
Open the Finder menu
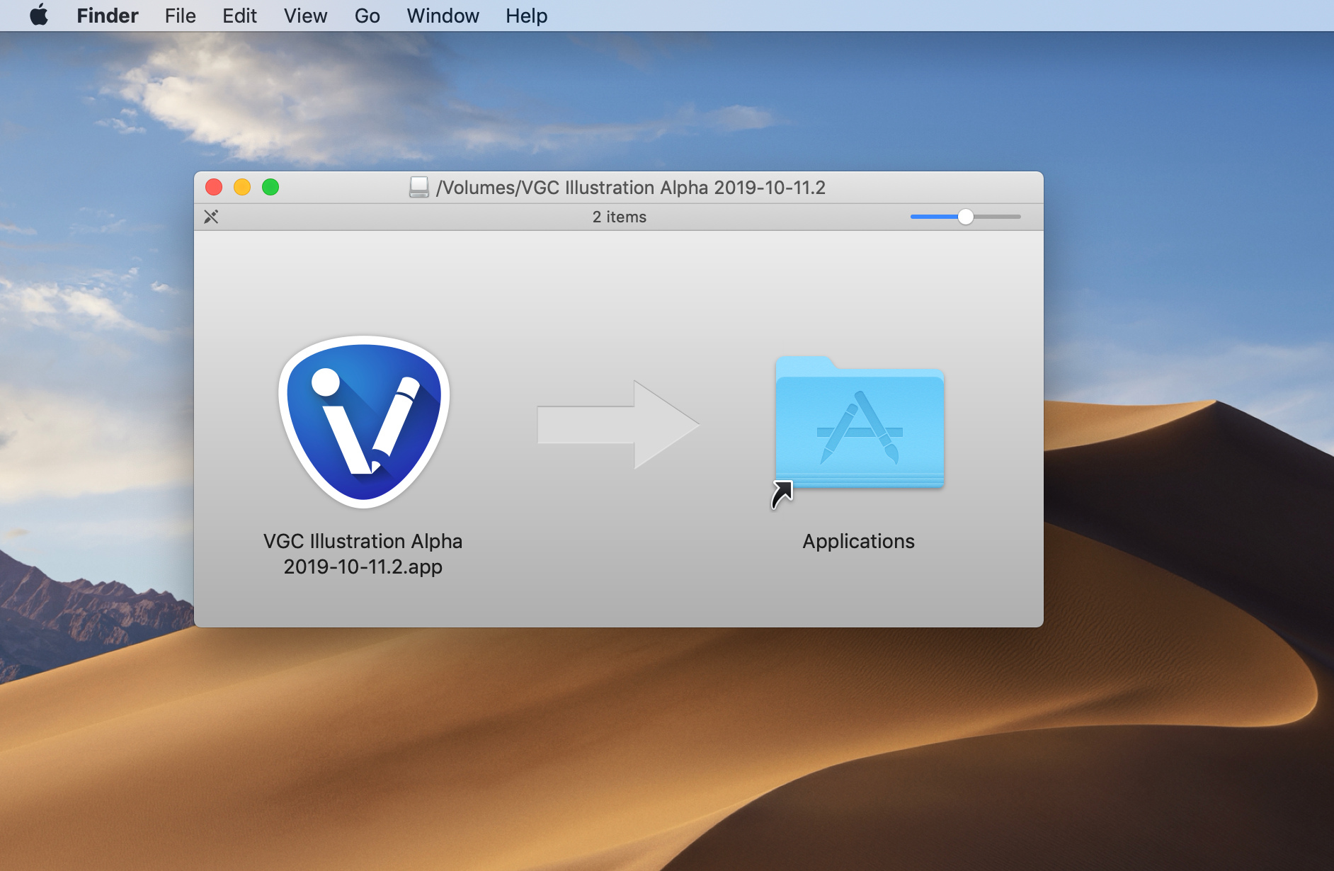coord(108,16)
